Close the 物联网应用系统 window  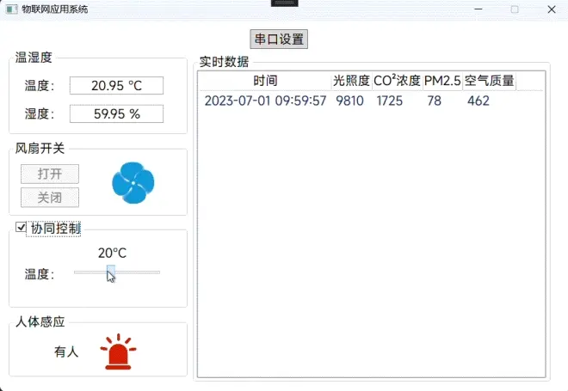[x=552, y=9]
